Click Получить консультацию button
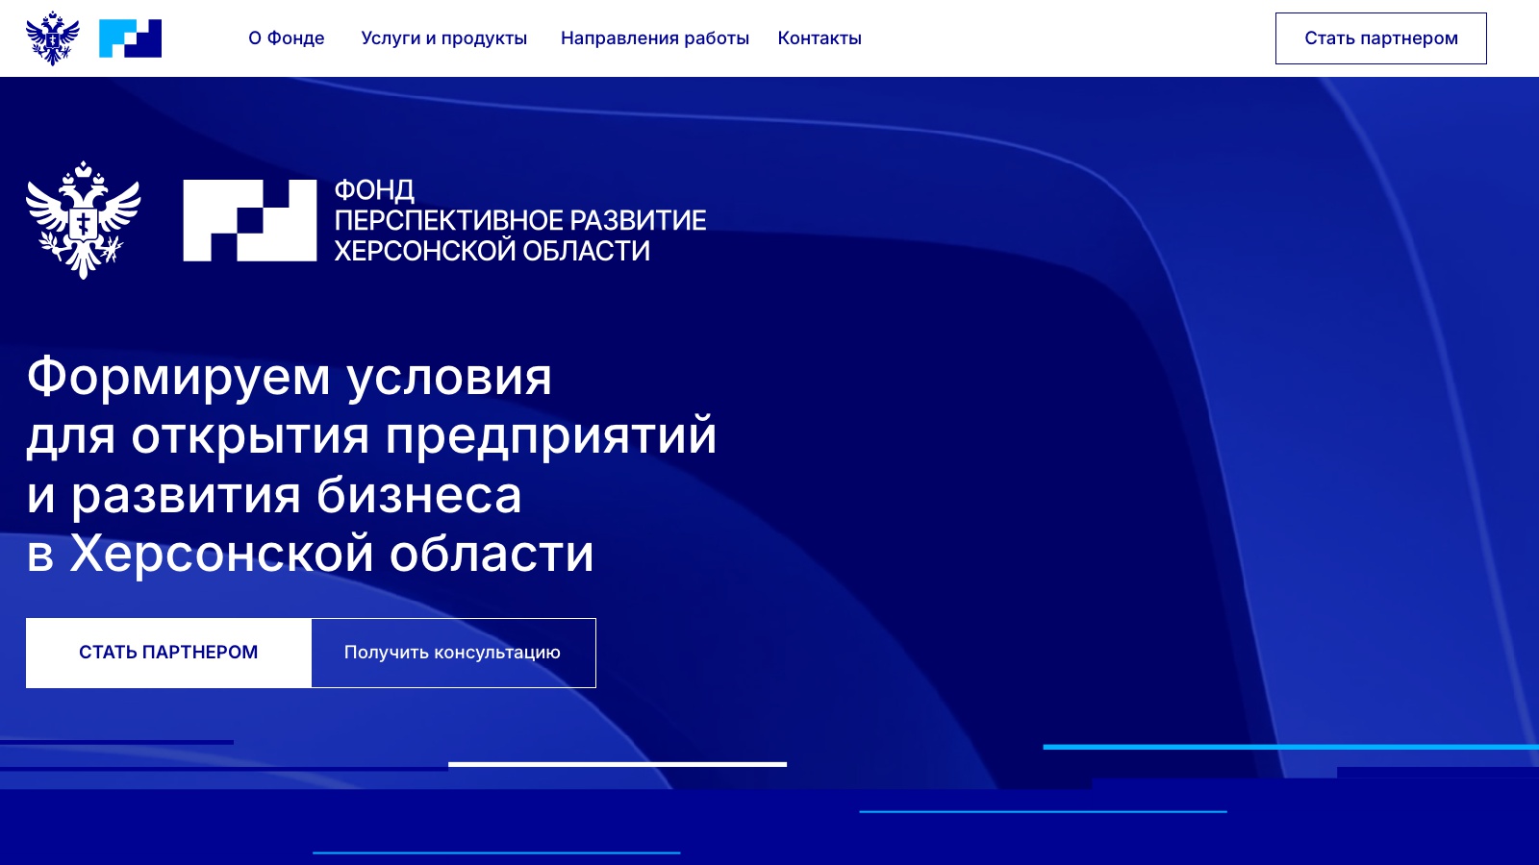The height and width of the screenshot is (865, 1539). [453, 653]
